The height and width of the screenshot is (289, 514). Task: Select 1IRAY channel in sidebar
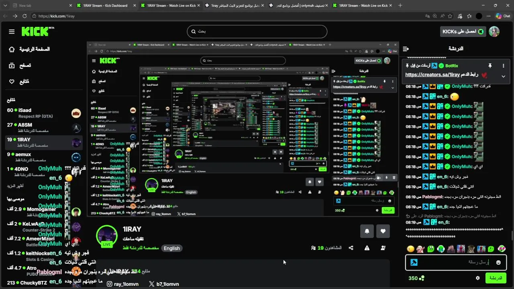tap(44, 142)
